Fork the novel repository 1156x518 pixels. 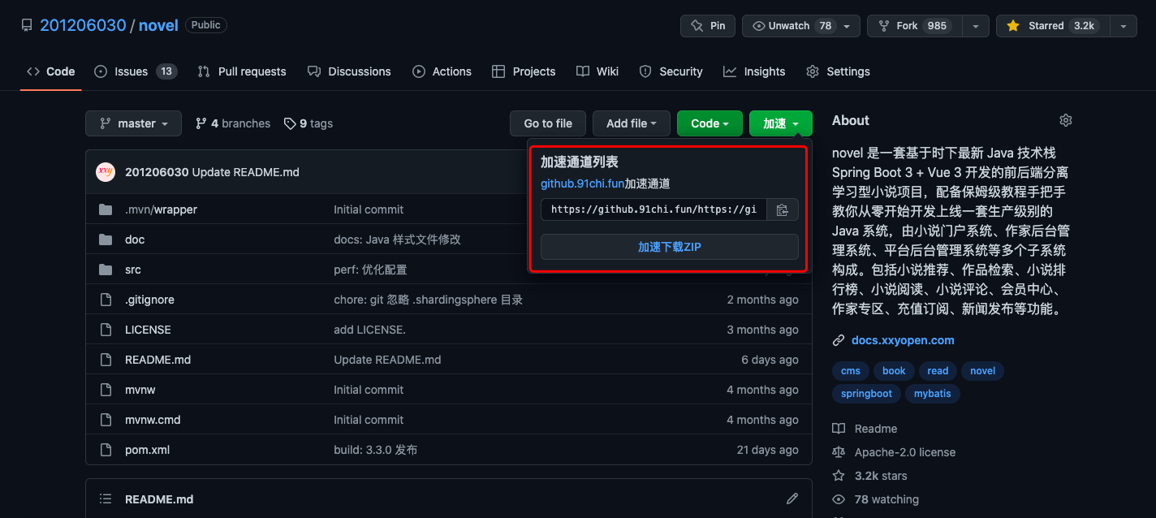tap(915, 26)
